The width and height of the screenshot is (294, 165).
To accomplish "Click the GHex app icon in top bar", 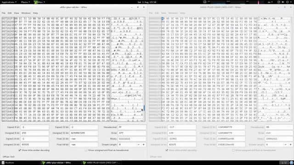I will tap(35, 2).
